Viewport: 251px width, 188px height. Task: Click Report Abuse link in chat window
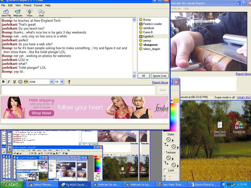tap(160, 82)
